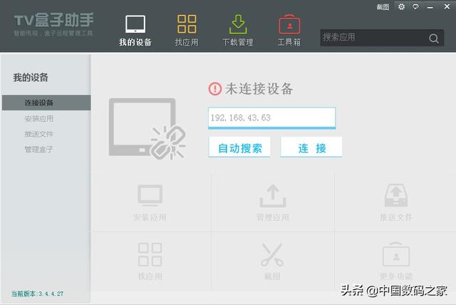Open settings via the gear icon

coord(401,6)
